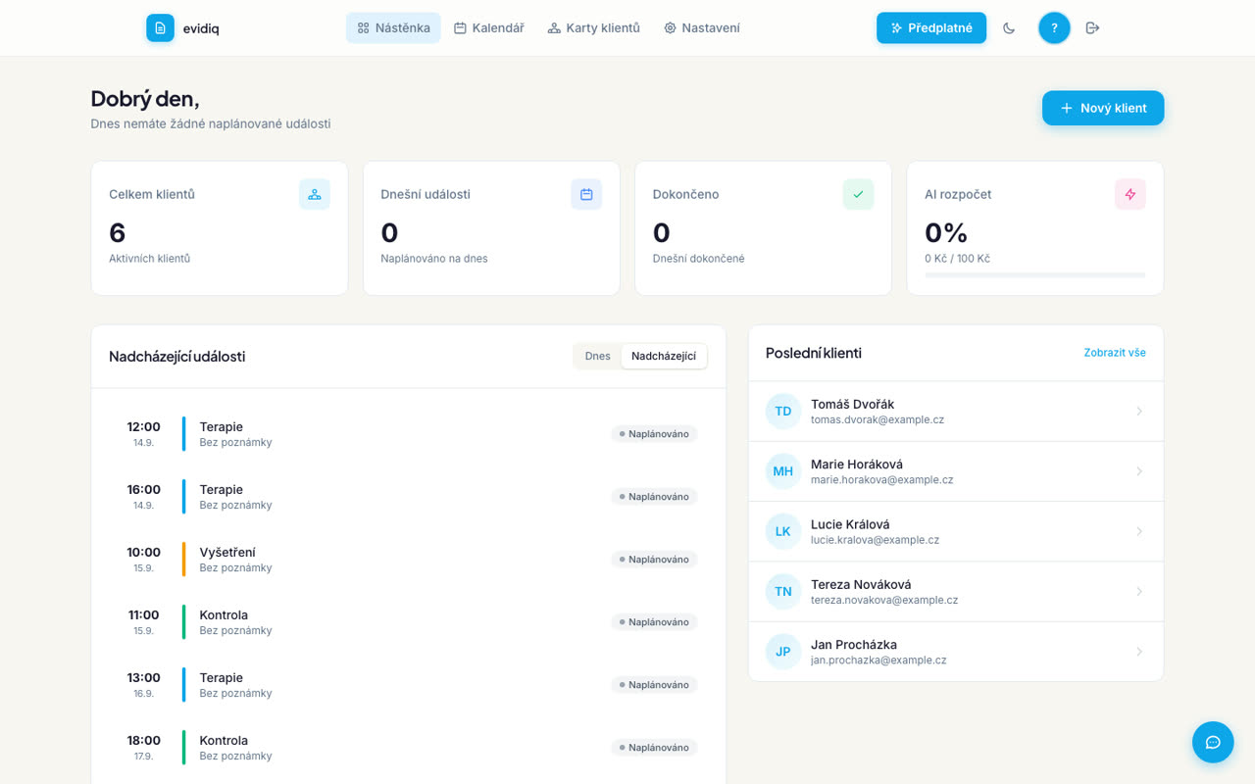This screenshot has width=1255, height=784.
Task: Click the Dnešní události calendar icon
Action: tap(586, 194)
